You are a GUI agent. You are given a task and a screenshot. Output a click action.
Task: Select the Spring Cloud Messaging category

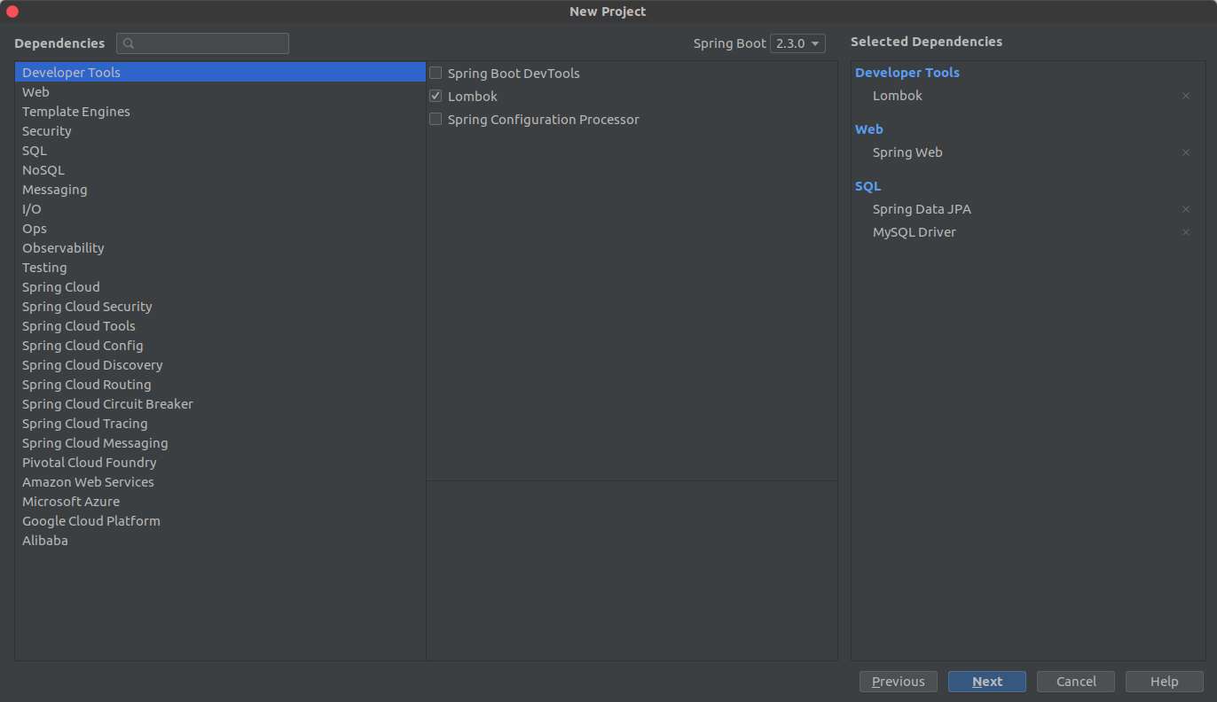[x=220, y=443]
